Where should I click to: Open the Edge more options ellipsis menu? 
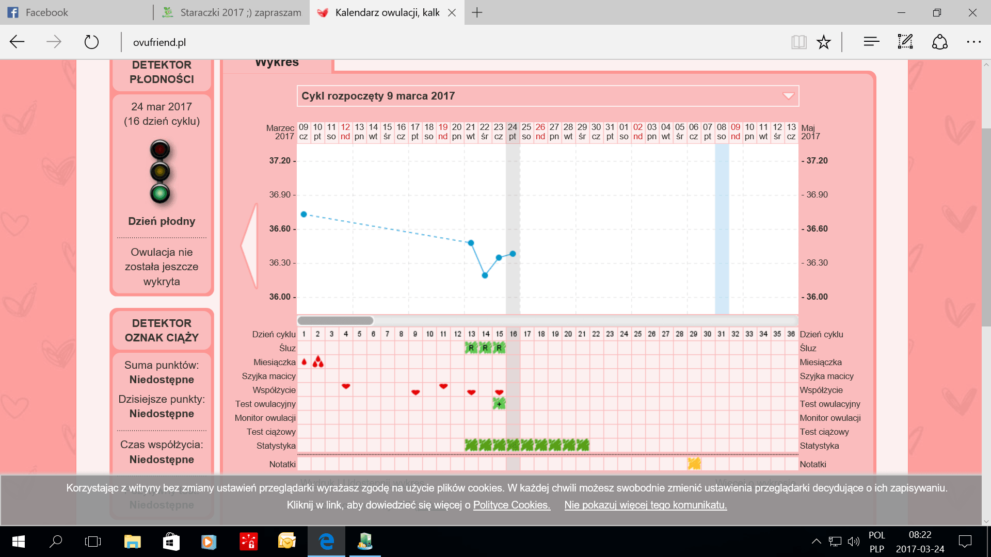pyautogui.click(x=973, y=42)
